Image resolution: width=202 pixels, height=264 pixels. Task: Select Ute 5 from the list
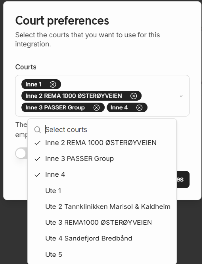[x=53, y=255]
